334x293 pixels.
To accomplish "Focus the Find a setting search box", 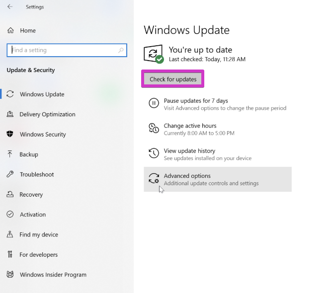I will coord(67,50).
